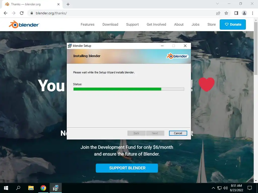
Task: Bookmark this page with the star icon
Action: [226, 13]
